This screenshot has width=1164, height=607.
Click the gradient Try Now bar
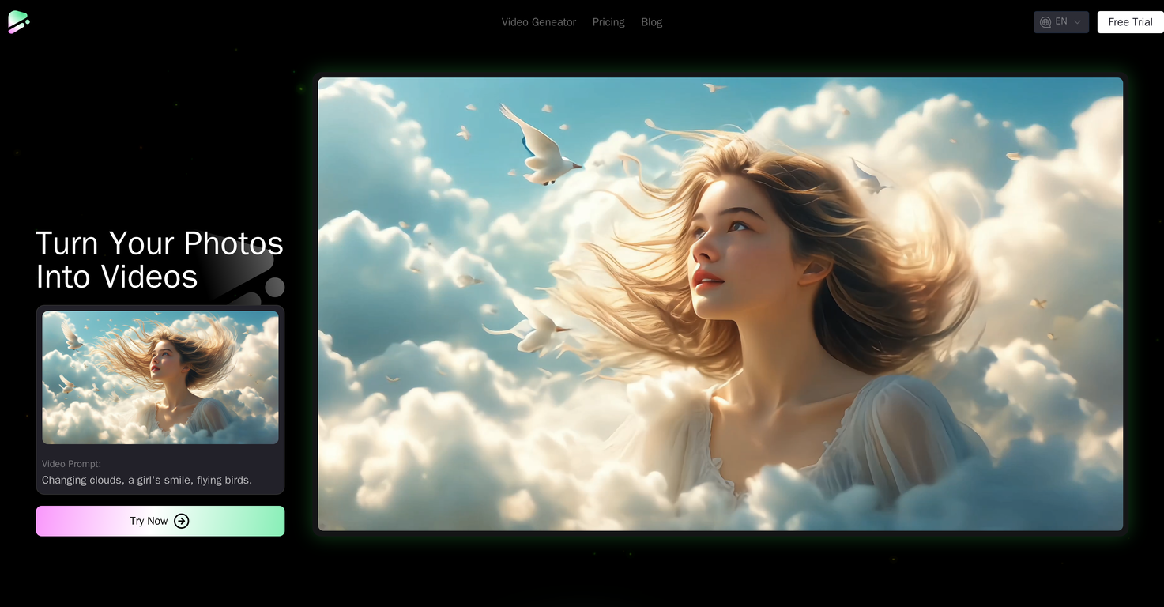160,521
